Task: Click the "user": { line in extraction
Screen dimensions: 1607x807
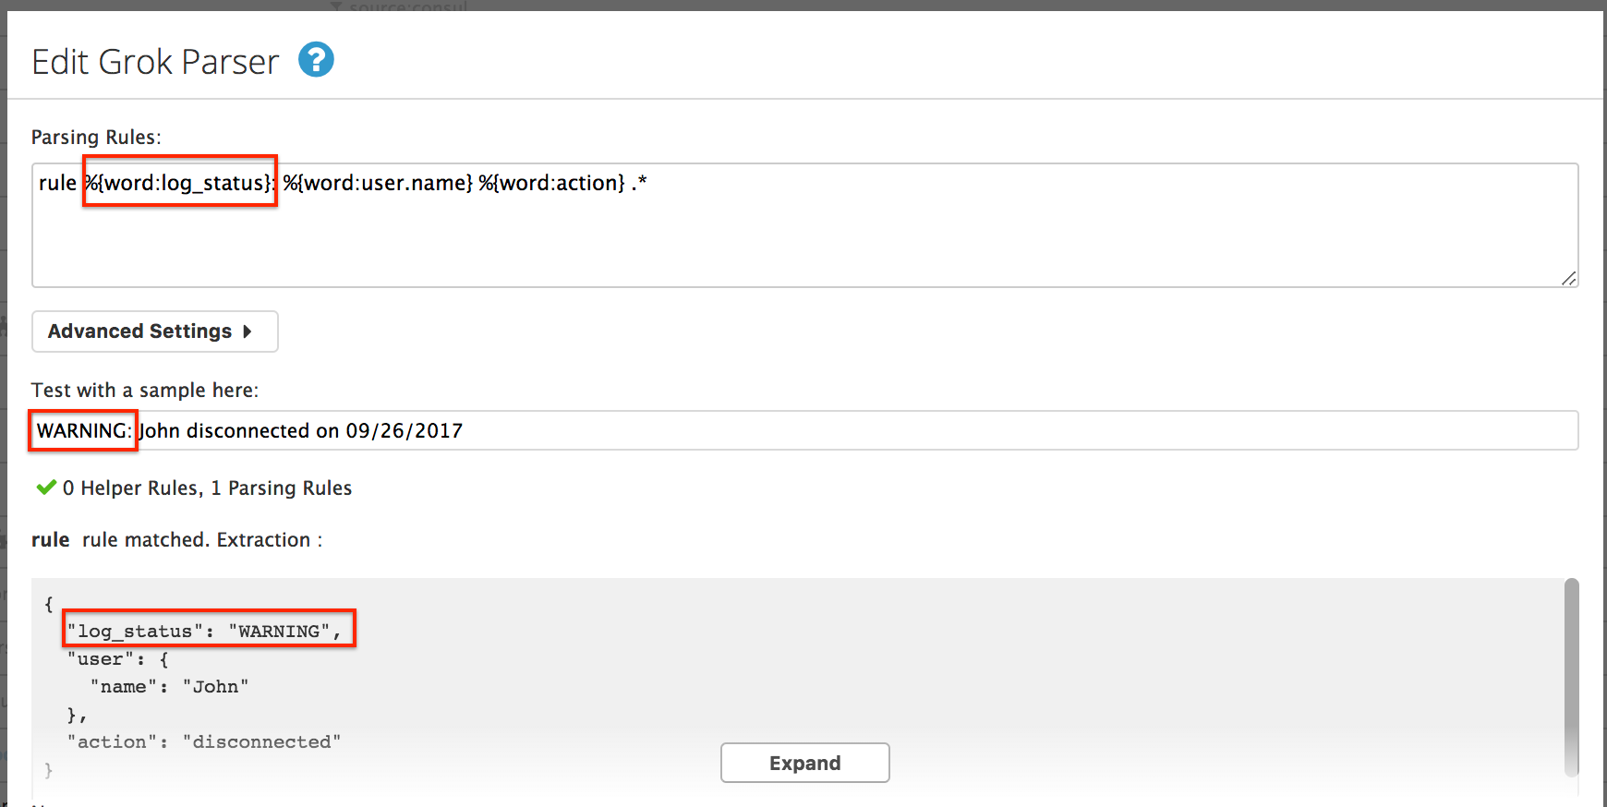Action: [x=117, y=659]
